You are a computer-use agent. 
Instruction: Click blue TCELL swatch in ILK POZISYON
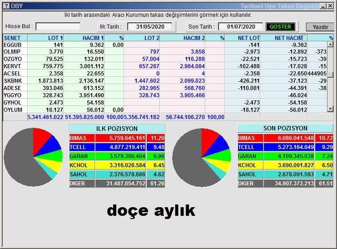(82, 147)
